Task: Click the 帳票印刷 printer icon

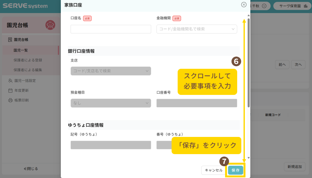Action: (x=10, y=100)
